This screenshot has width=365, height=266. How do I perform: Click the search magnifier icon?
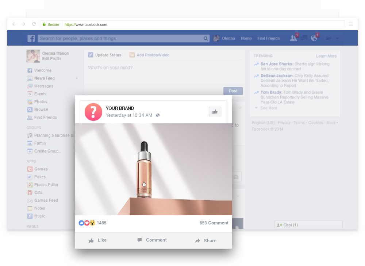[205, 38]
